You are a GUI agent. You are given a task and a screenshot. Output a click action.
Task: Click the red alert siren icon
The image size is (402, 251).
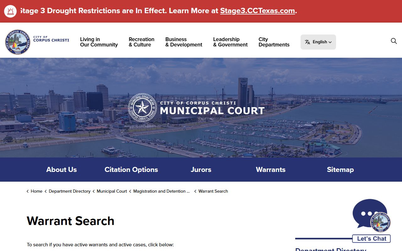coord(10,11)
